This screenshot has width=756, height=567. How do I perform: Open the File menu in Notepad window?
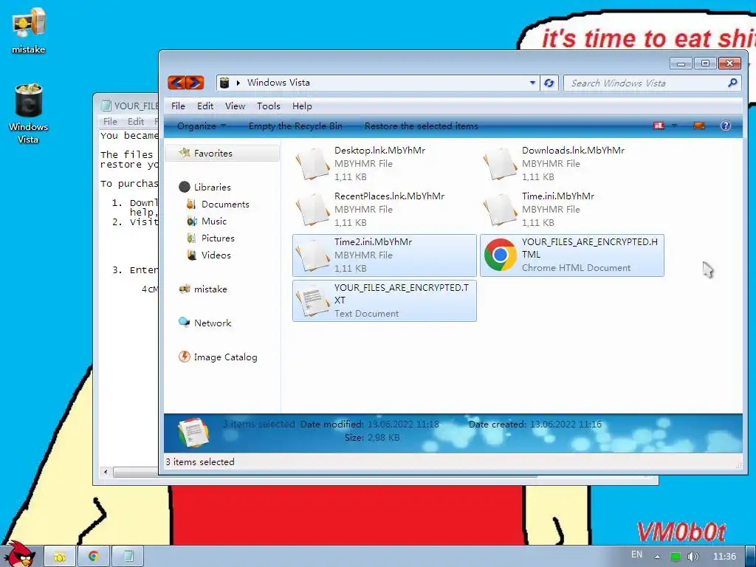click(x=110, y=122)
